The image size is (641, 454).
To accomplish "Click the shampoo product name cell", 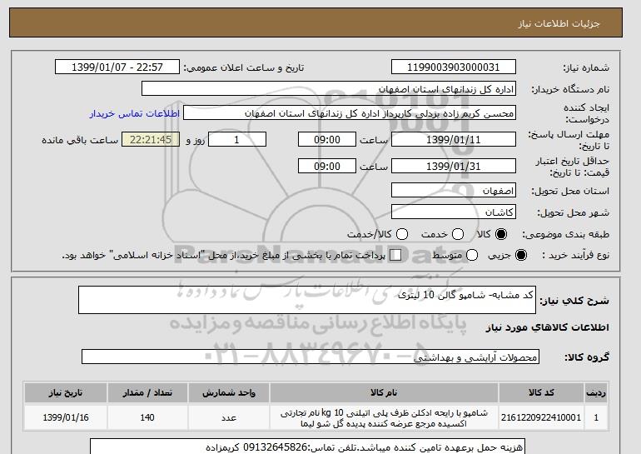I will click(384, 417).
